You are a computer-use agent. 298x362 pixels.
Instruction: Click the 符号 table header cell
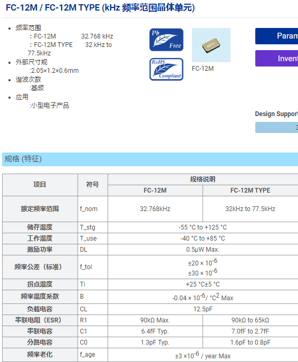point(92,185)
